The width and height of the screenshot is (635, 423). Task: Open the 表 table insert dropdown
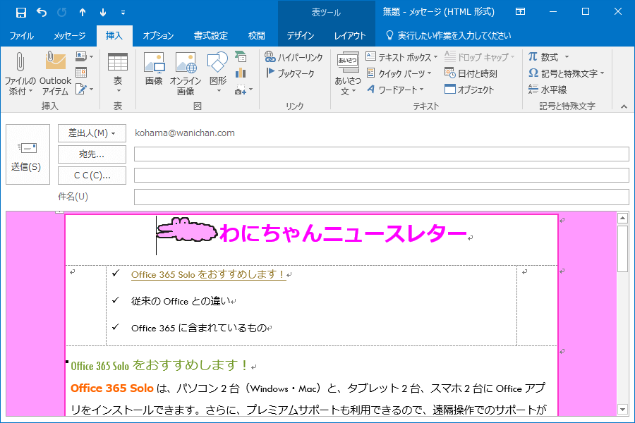coord(117,73)
